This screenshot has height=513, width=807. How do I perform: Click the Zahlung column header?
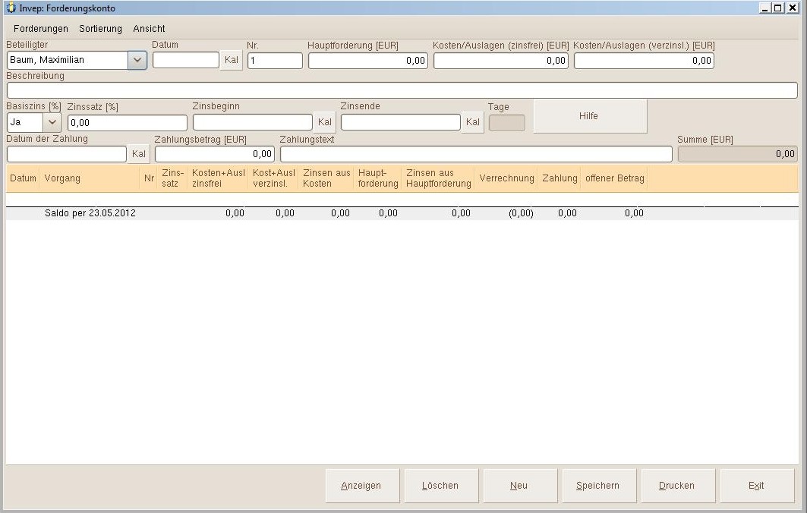pyautogui.click(x=560, y=178)
